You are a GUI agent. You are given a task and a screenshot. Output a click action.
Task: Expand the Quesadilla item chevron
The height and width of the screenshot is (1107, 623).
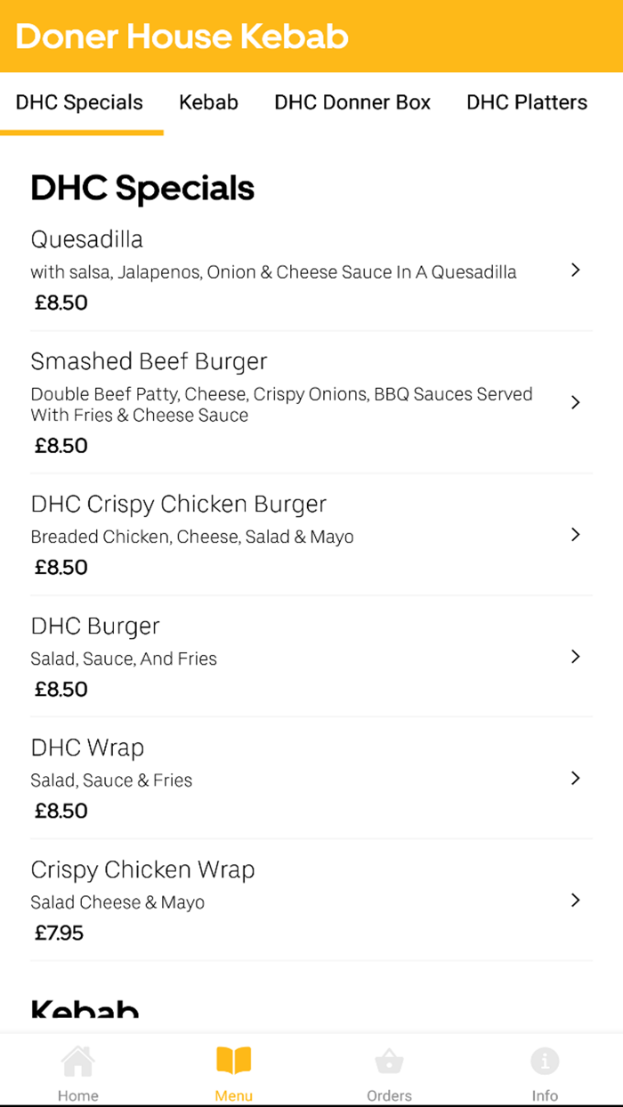(x=575, y=270)
